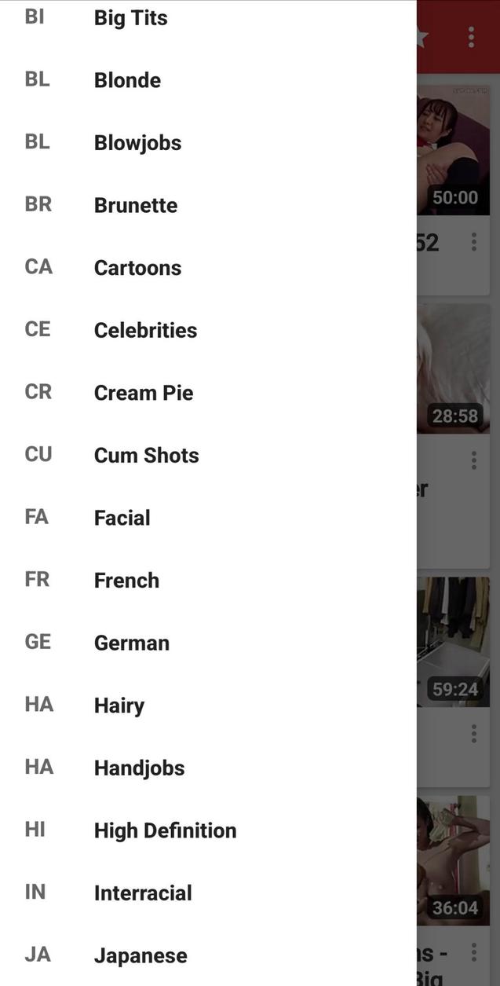Open the Cartoons category
Viewport: 500px width, 986px height.
point(137,267)
